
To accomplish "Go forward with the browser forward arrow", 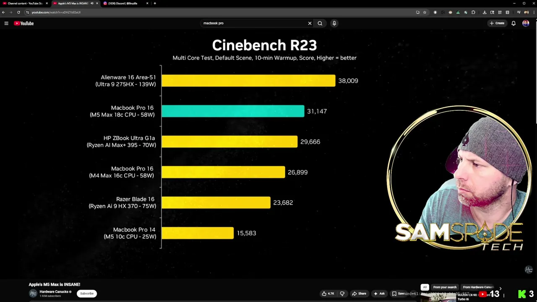I will click(11, 12).
